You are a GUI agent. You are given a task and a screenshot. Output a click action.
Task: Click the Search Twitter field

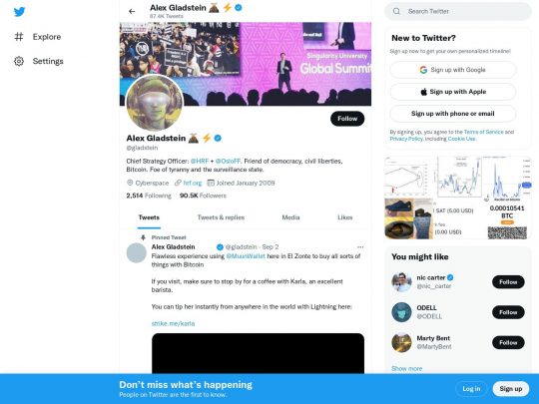tap(458, 11)
